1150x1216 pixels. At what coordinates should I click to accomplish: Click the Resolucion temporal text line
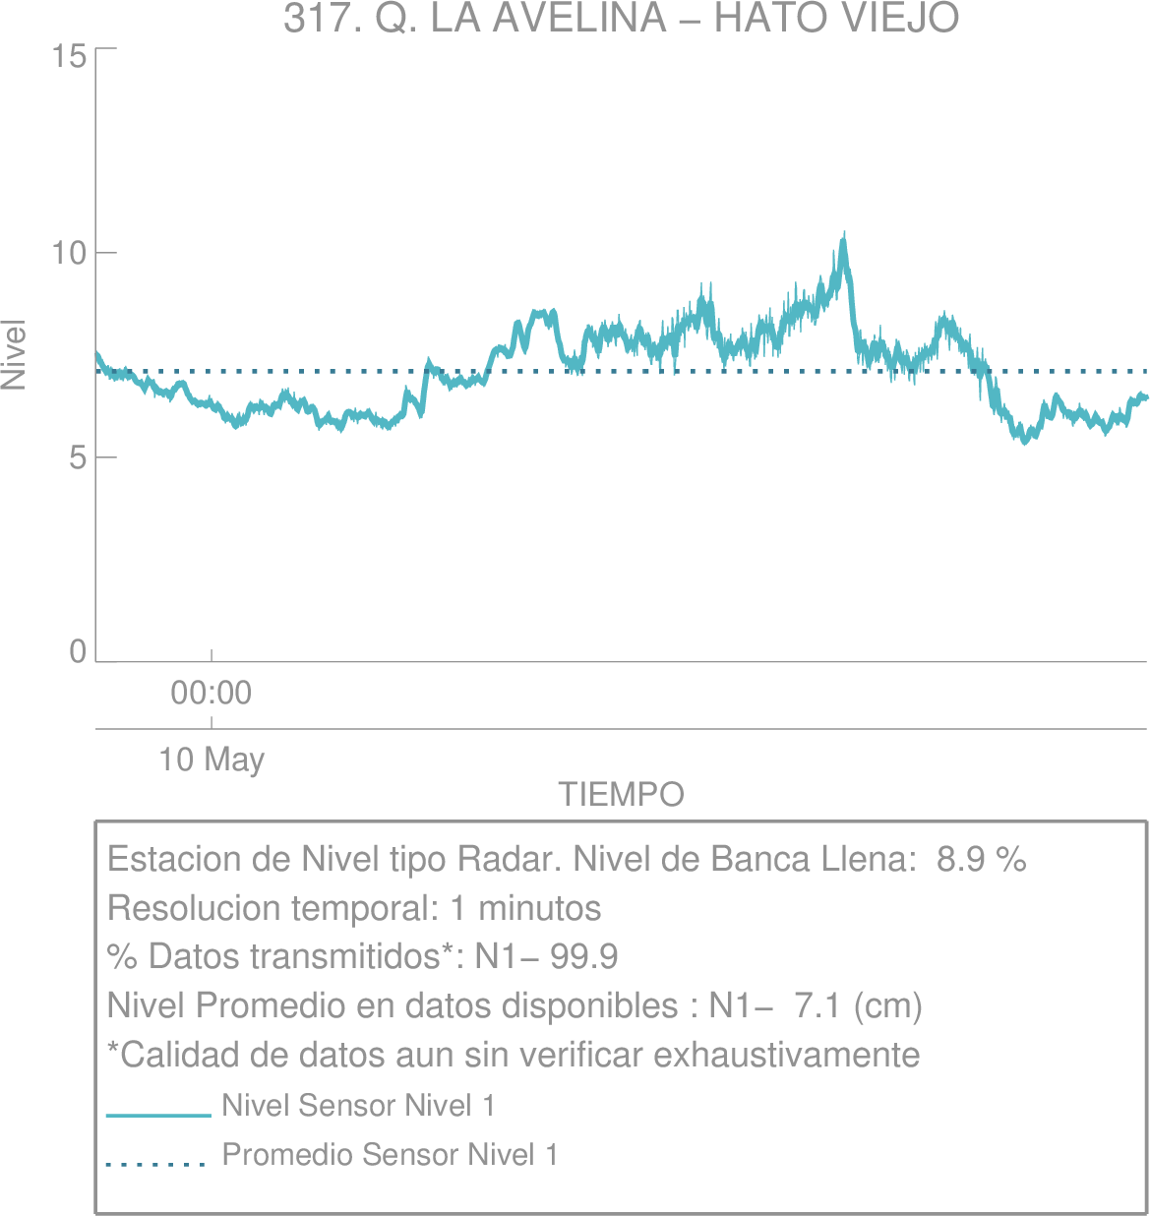coord(354,907)
